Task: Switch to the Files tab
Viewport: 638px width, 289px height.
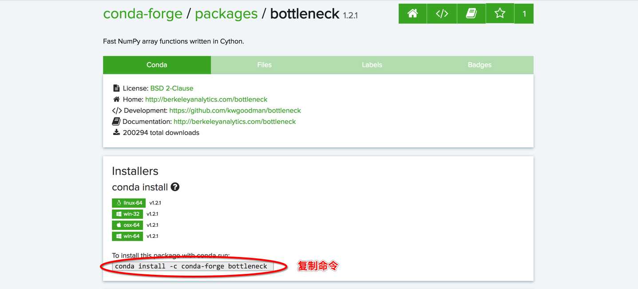Action: click(264, 65)
